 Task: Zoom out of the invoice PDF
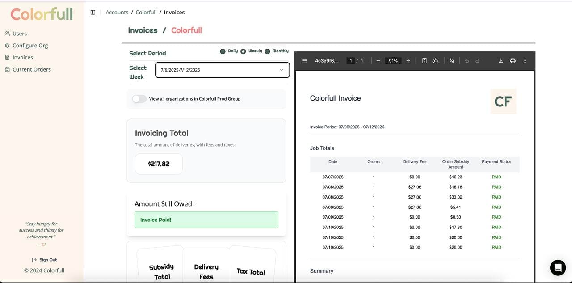coord(378,60)
